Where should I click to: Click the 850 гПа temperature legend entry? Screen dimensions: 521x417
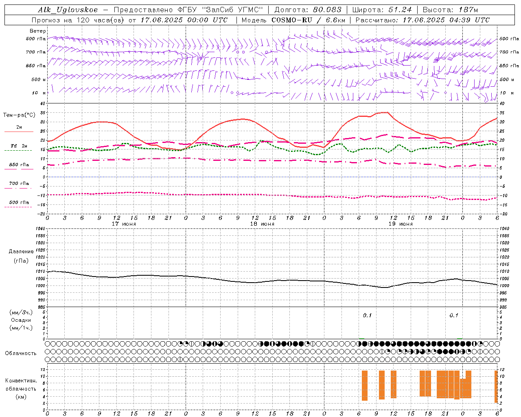19,165
